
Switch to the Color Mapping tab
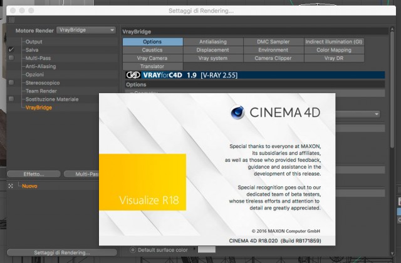pyautogui.click(x=334, y=50)
